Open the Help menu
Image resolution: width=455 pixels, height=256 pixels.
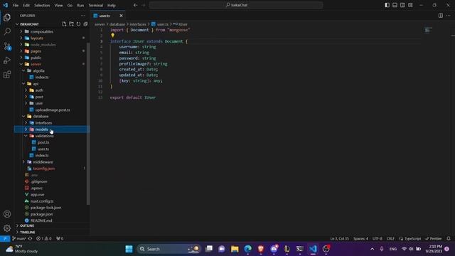coord(112,5)
